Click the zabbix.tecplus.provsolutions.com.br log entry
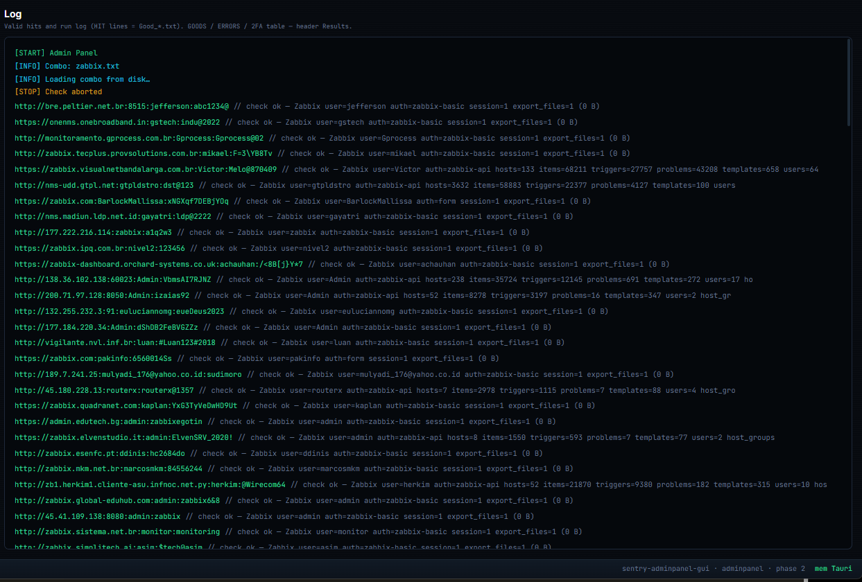The height and width of the screenshot is (582, 862). (322, 153)
